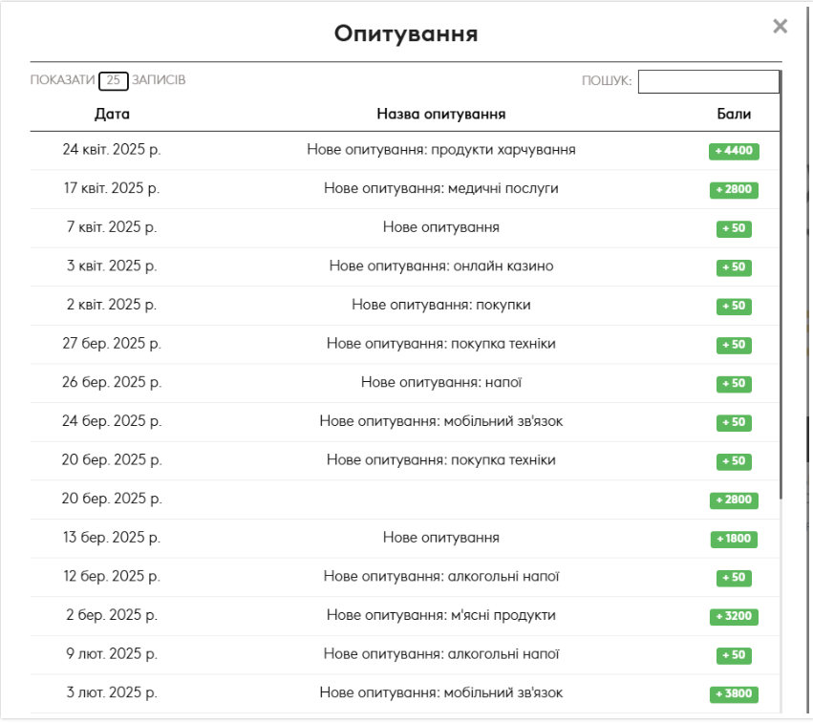The height and width of the screenshot is (723, 813).
Task: Select the мобільний зв'язок survey from 24 бер.
Action: click(404, 422)
